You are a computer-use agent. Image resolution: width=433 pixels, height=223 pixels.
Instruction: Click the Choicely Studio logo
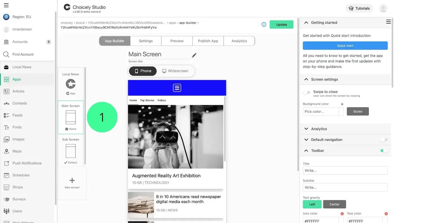(x=67, y=7)
